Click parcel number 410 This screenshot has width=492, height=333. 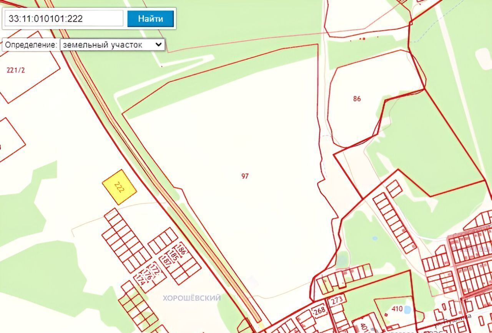(x=397, y=309)
